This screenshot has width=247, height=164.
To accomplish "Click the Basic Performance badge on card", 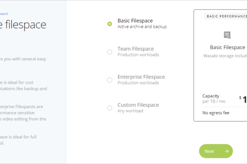I will tap(225, 16).
